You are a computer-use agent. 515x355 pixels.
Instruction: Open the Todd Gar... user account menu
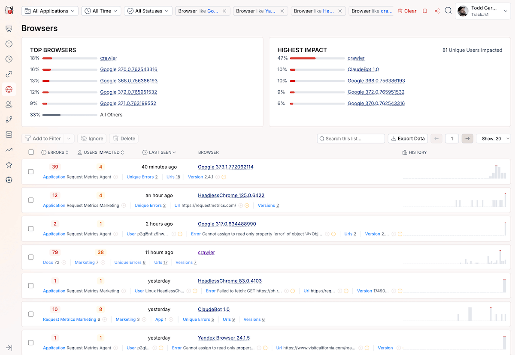coord(483,11)
